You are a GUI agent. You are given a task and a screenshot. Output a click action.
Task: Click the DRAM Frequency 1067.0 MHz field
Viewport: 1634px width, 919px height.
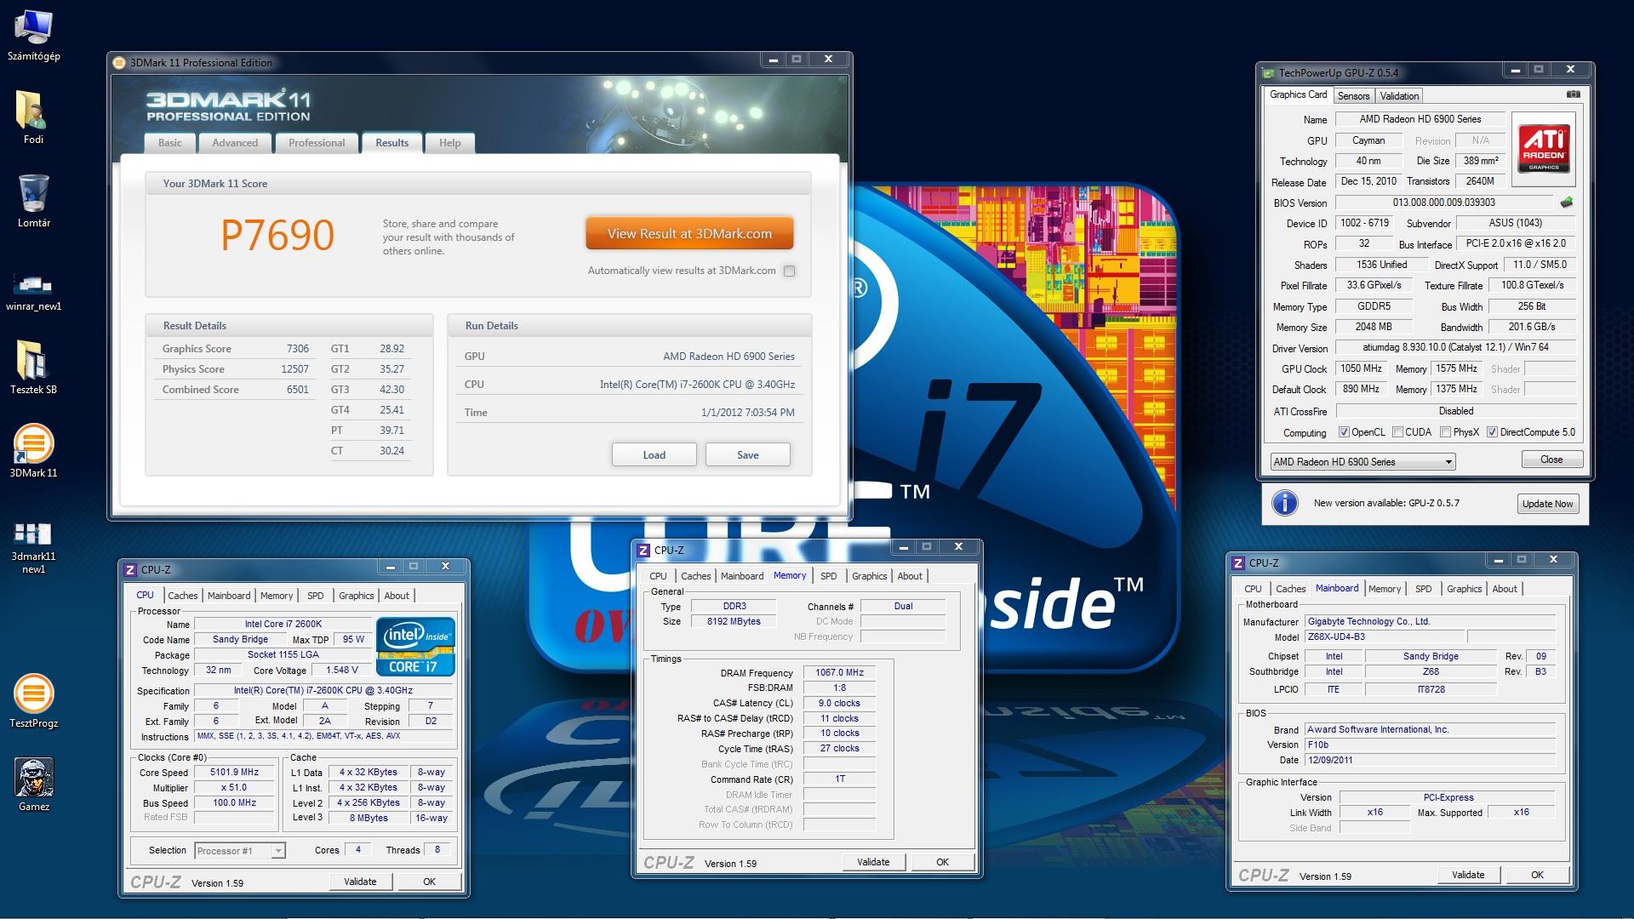[x=839, y=673]
